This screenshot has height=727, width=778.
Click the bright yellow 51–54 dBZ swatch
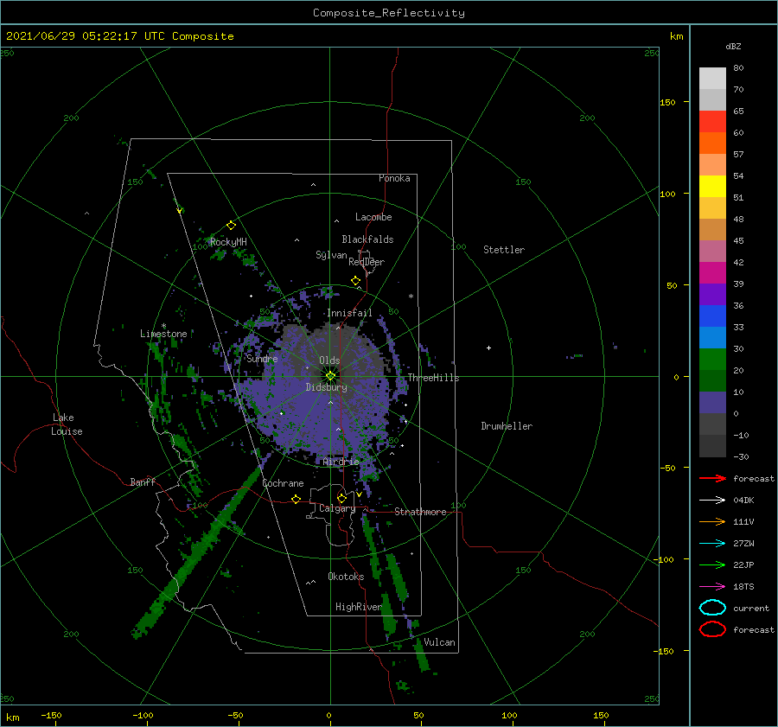tap(712, 187)
